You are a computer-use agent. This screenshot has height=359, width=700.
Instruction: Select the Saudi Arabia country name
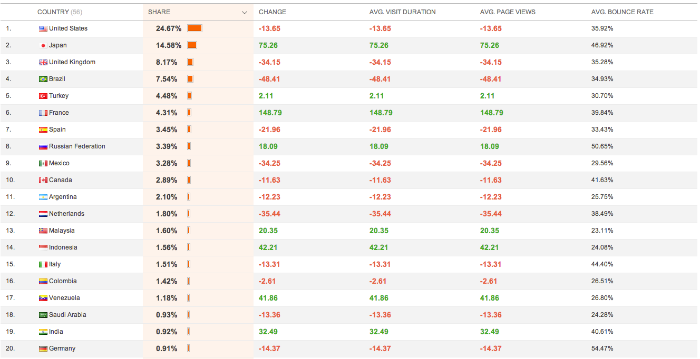point(67,315)
